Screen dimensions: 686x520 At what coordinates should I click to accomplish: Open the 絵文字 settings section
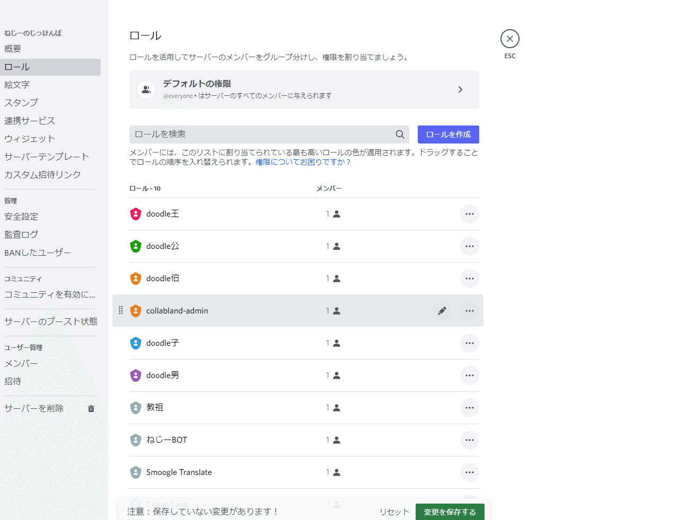(17, 84)
